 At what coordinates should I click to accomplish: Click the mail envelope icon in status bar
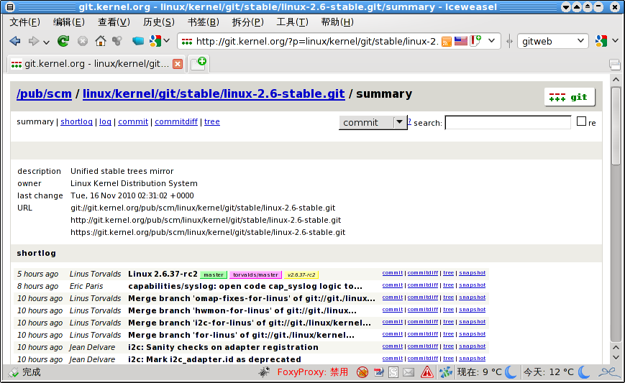pyautogui.click(x=409, y=372)
